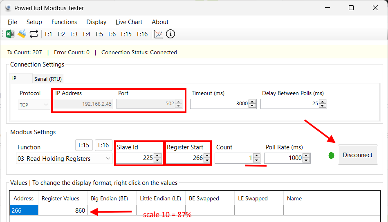Click the F:15 button in Modbus Settings

coord(84,145)
